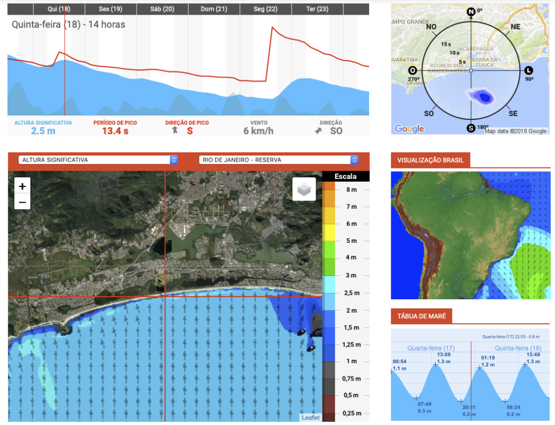Click the O west compass marker
Viewport: 555px width, 425px height.
(x=412, y=70)
